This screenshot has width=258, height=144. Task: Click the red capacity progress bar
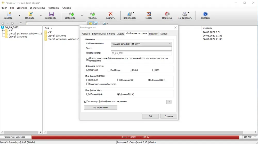point(135,137)
